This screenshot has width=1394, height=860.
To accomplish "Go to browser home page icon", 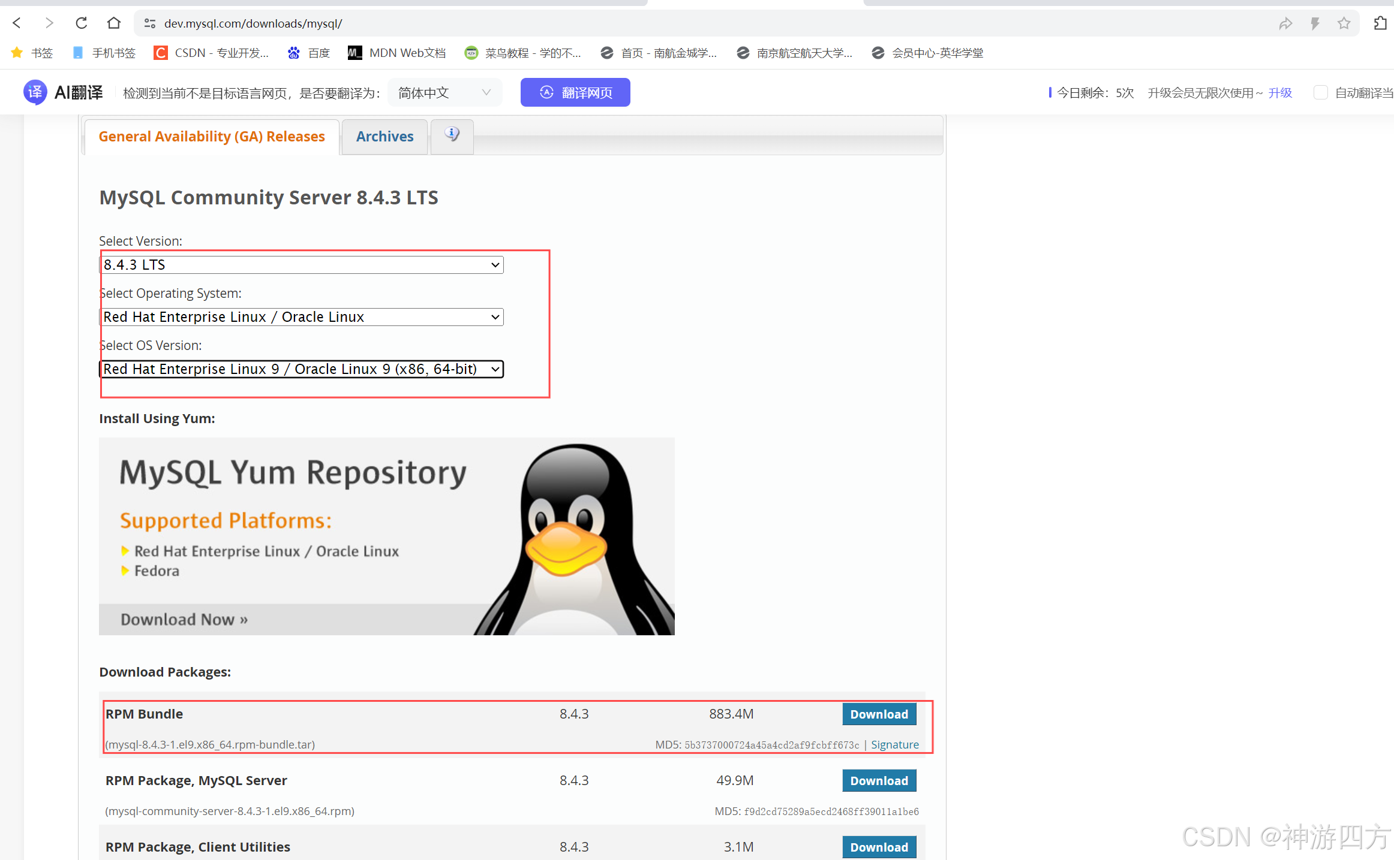I will 113,23.
